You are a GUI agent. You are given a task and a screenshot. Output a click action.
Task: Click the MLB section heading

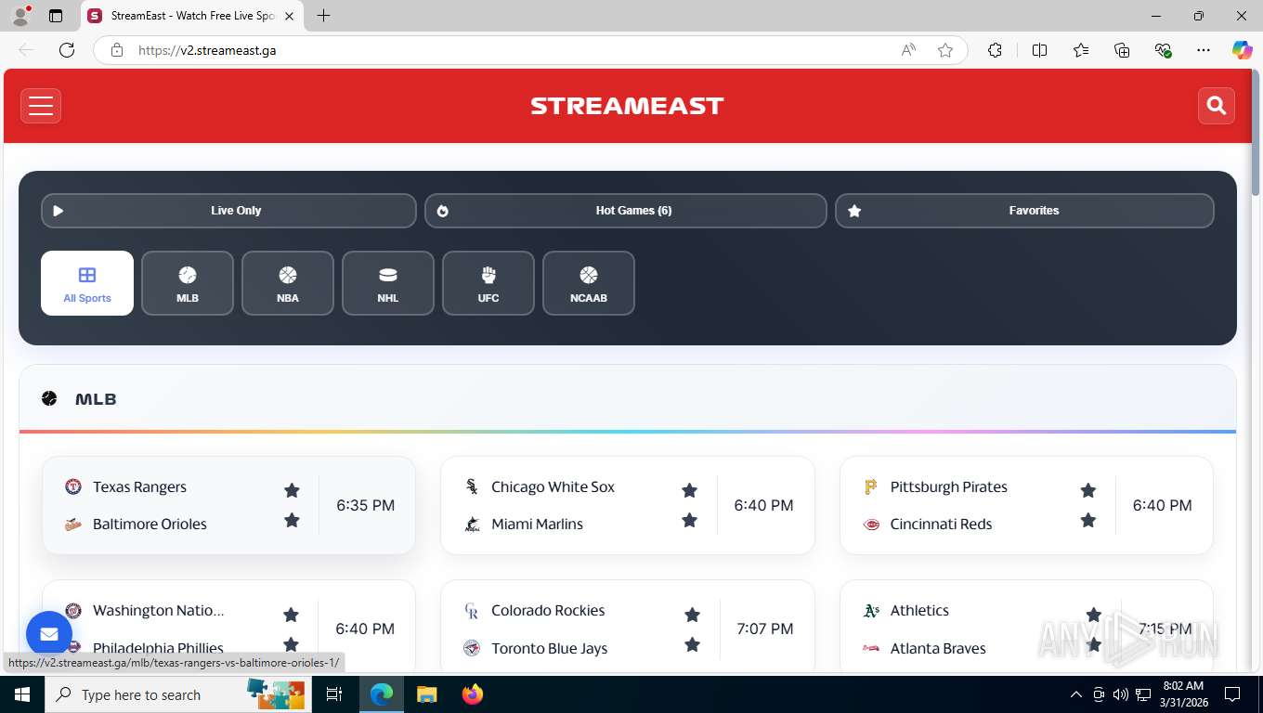[96, 399]
